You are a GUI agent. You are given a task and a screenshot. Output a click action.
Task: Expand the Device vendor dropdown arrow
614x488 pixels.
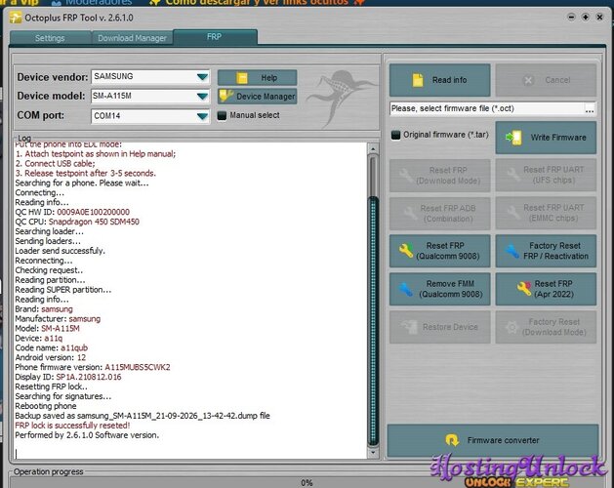[202, 77]
